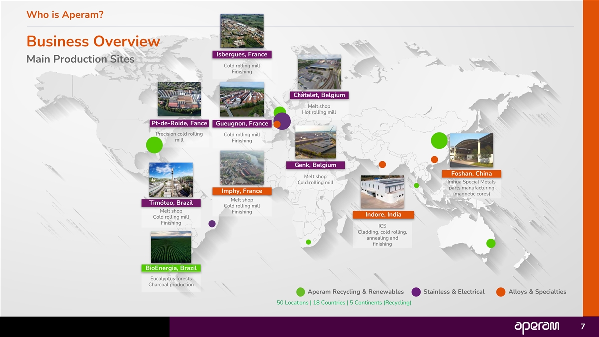Open the Timóteo, Brazil plant photo
This screenshot has width=599, height=337.
(171, 180)
